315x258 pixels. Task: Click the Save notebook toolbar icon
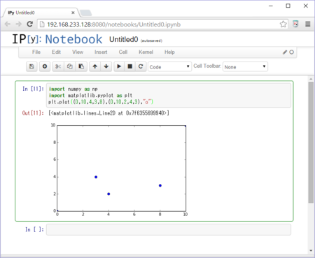(x=31, y=66)
